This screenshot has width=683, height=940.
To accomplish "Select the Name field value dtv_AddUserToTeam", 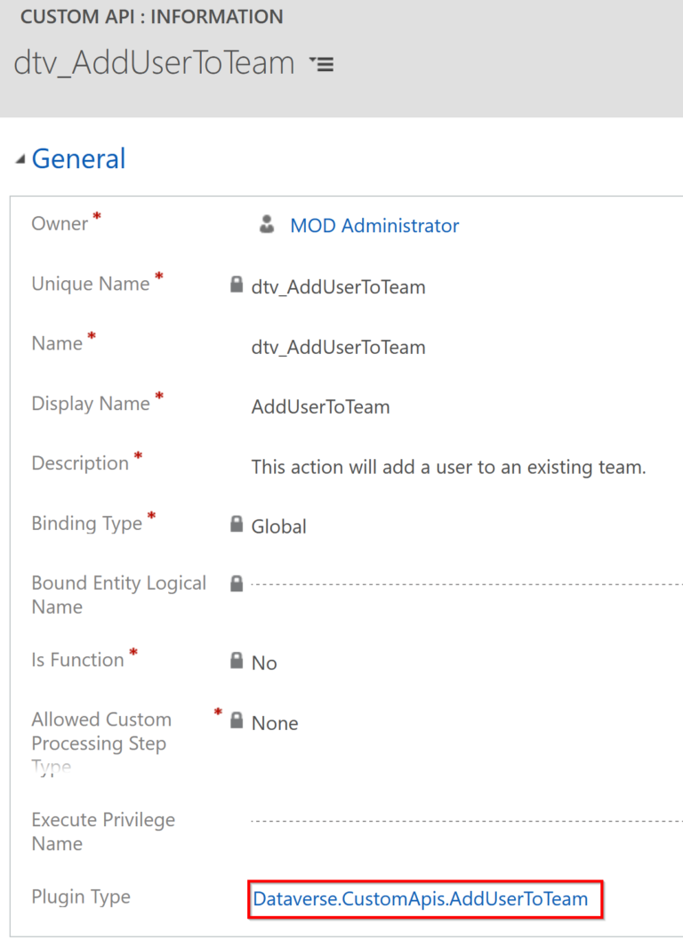I will coord(338,347).
